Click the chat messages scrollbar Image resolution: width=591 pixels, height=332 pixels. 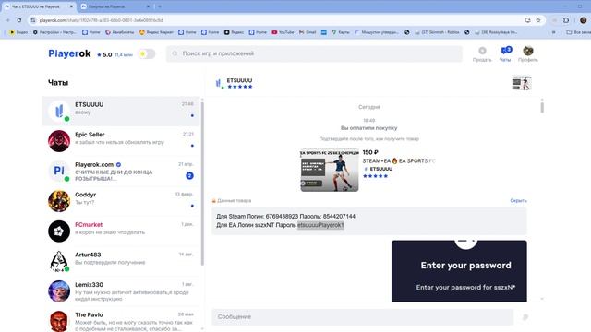pos(542,107)
